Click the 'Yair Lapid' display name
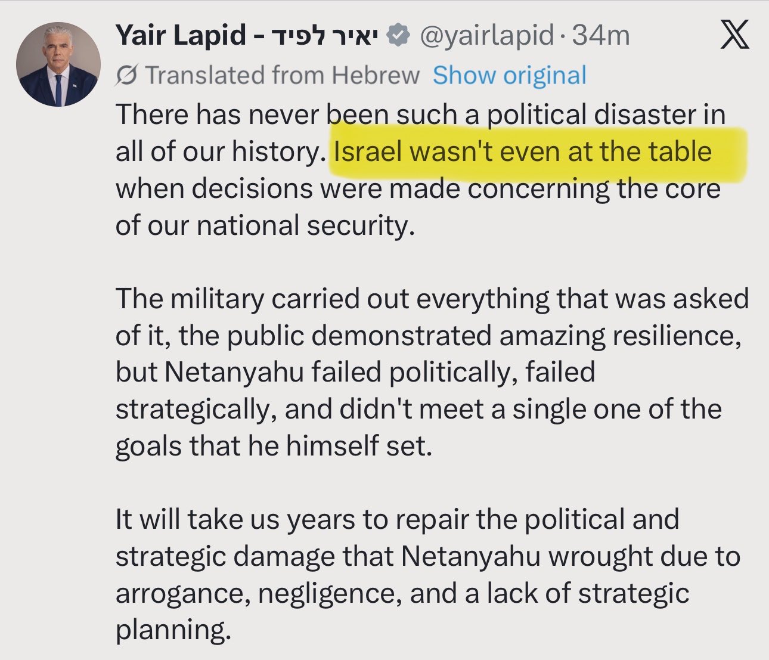The image size is (769, 660). (181, 36)
